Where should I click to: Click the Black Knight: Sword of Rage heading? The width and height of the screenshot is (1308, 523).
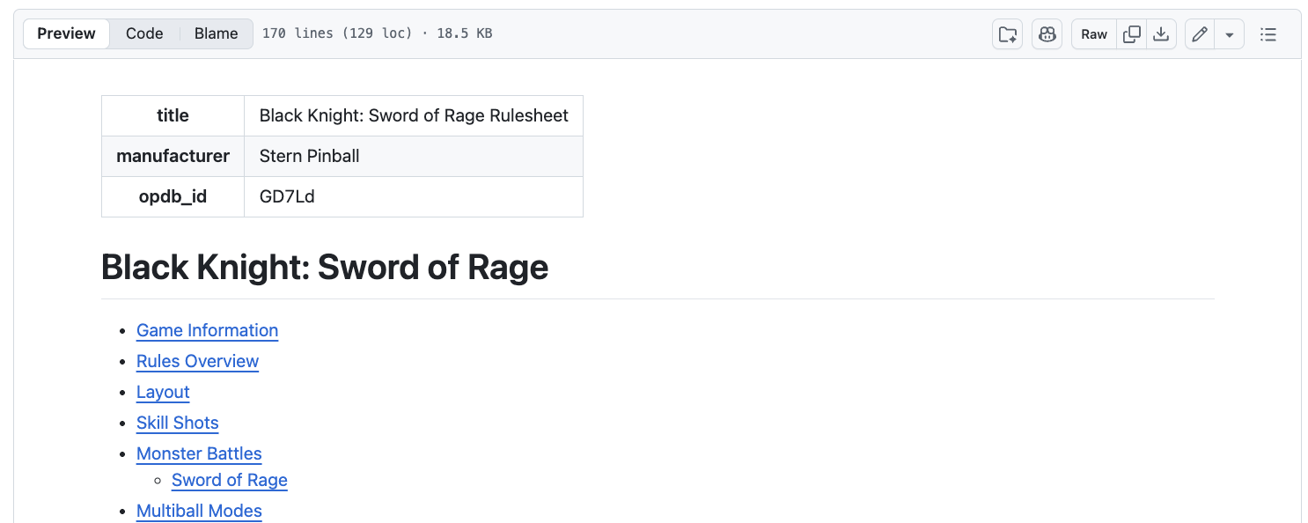(325, 267)
